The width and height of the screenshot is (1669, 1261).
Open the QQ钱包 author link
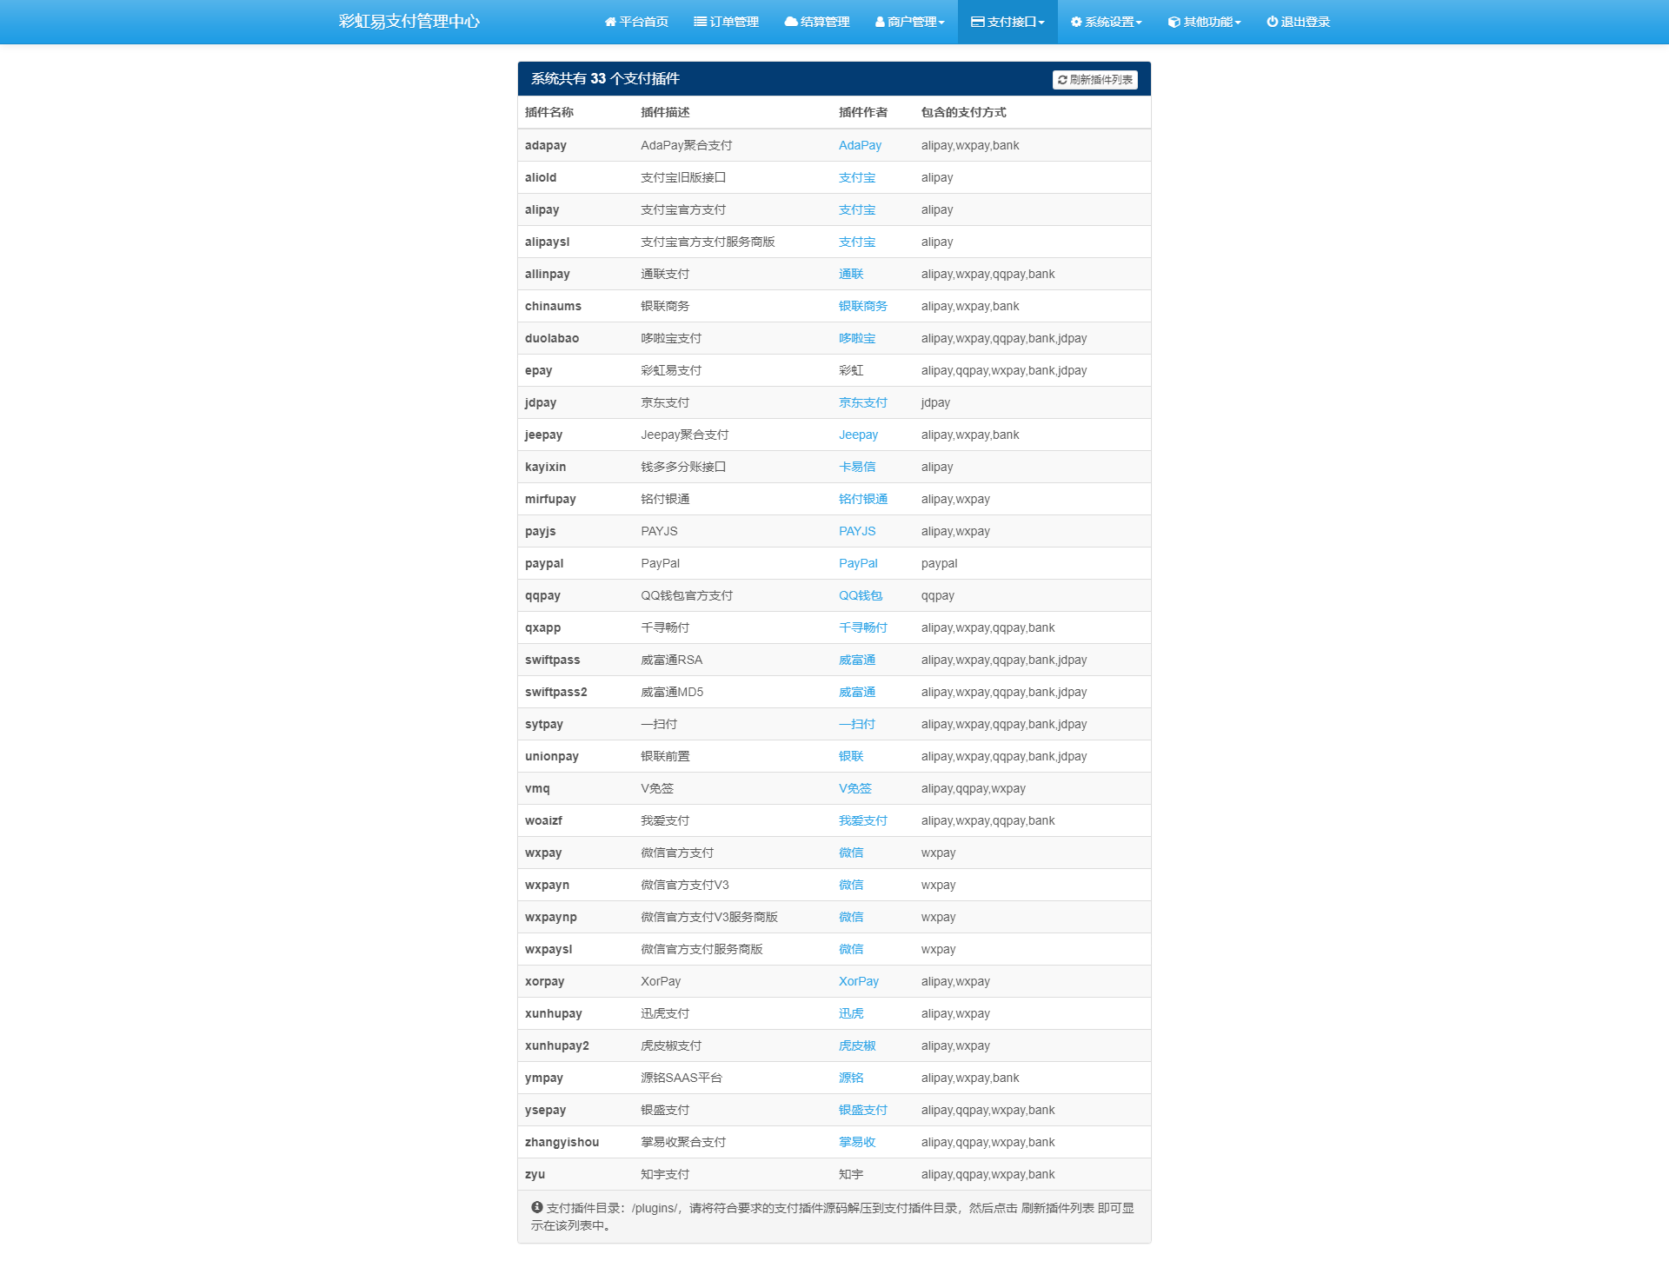click(x=861, y=595)
